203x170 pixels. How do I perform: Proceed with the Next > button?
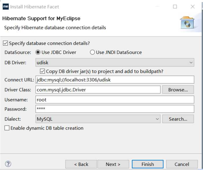click(x=113, y=164)
